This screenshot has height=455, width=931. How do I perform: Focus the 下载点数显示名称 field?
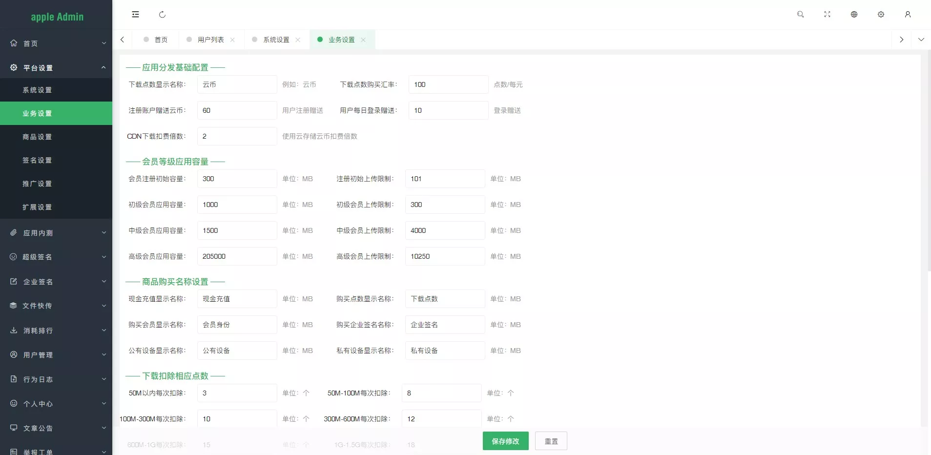tap(237, 84)
